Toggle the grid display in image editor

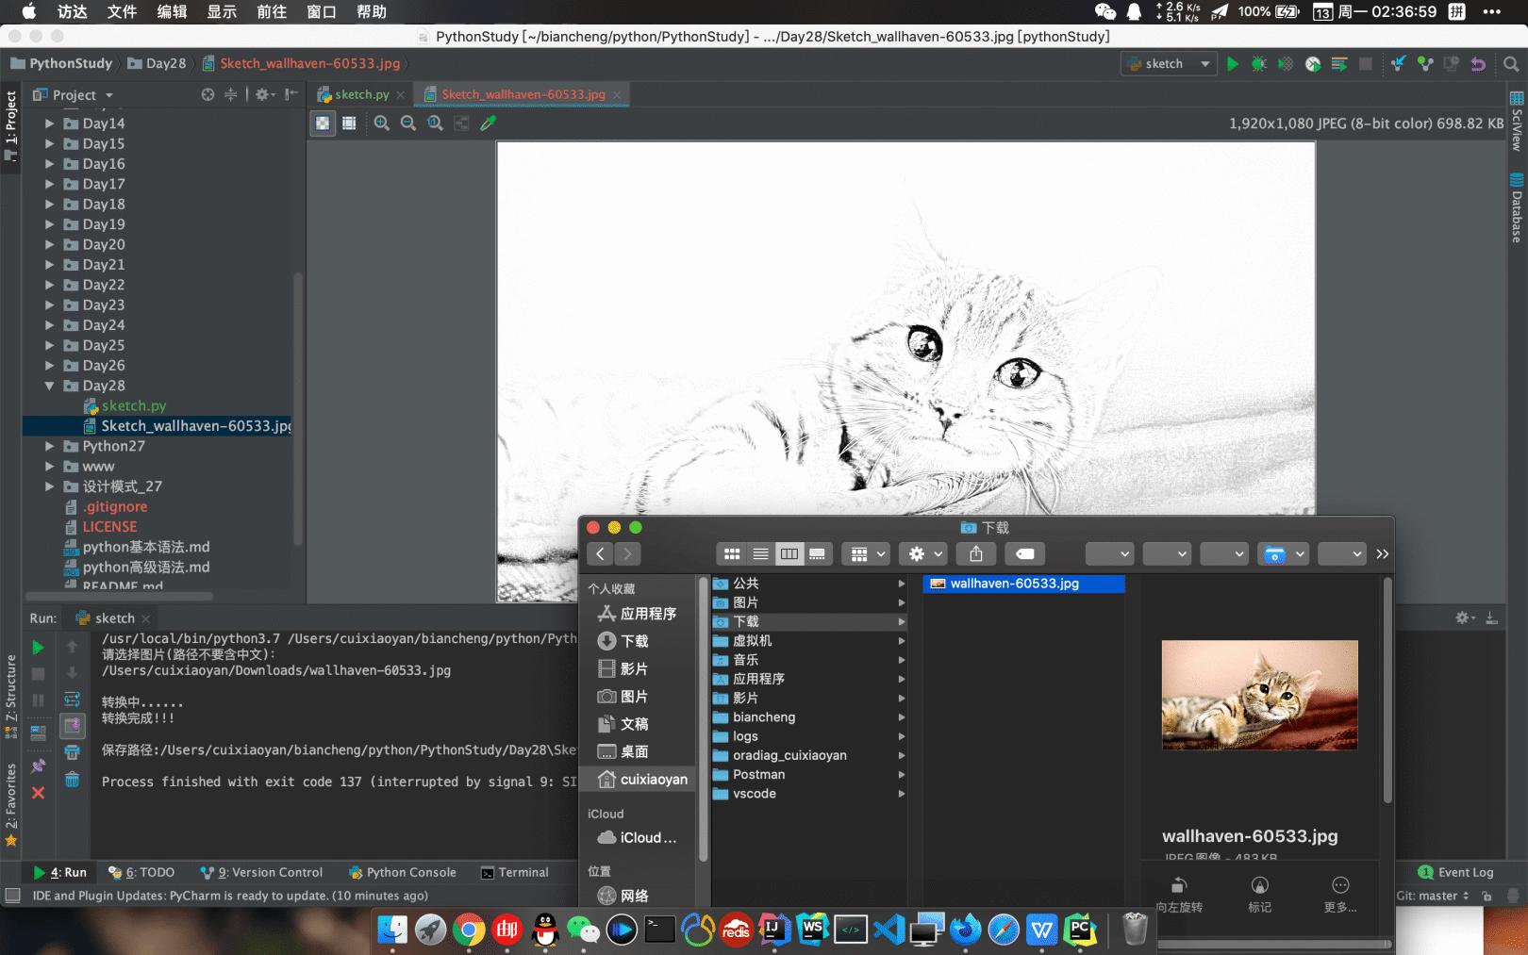click(349, 123)
